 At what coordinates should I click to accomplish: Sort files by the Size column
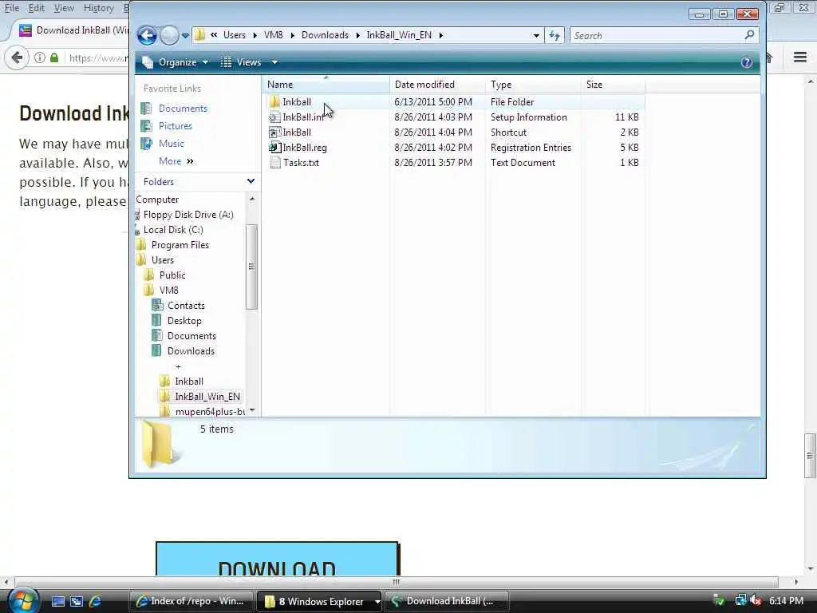[614, 85]
